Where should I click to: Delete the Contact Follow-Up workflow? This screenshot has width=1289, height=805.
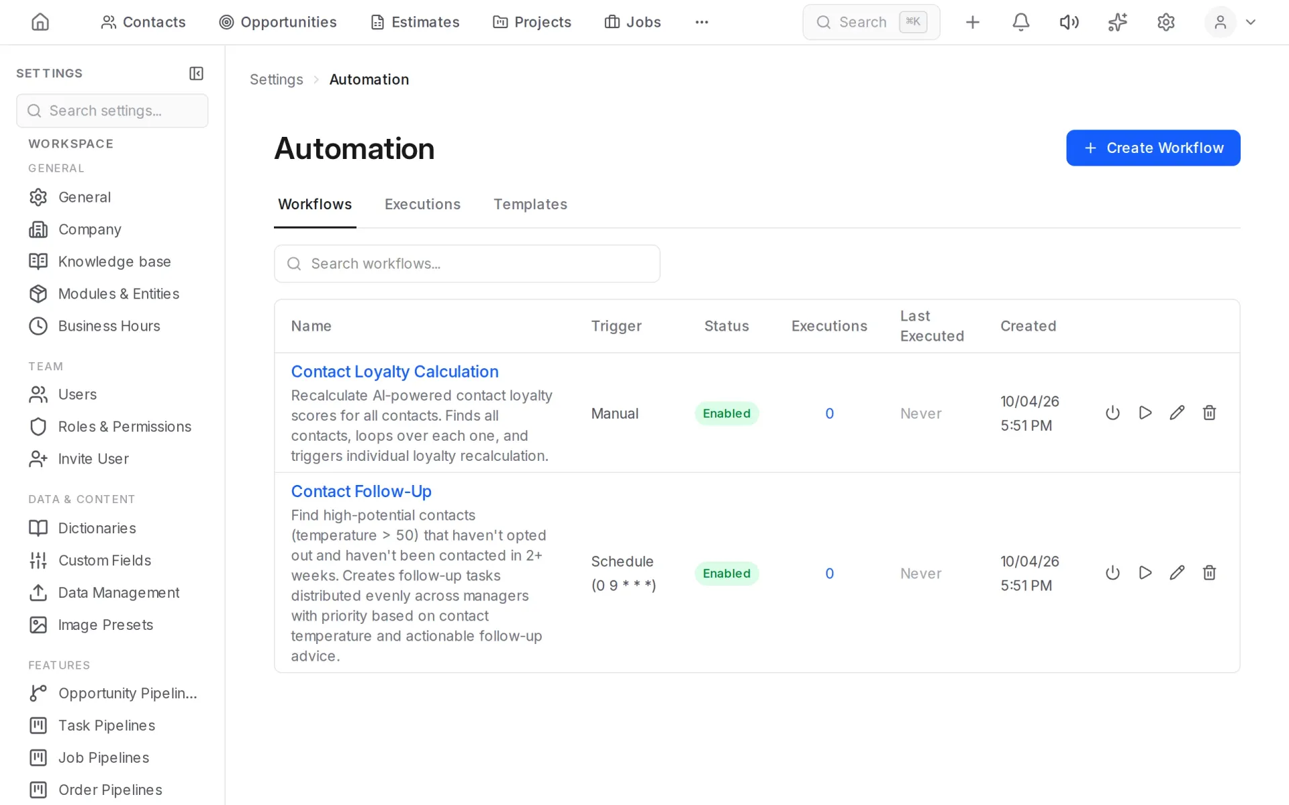1209,573
